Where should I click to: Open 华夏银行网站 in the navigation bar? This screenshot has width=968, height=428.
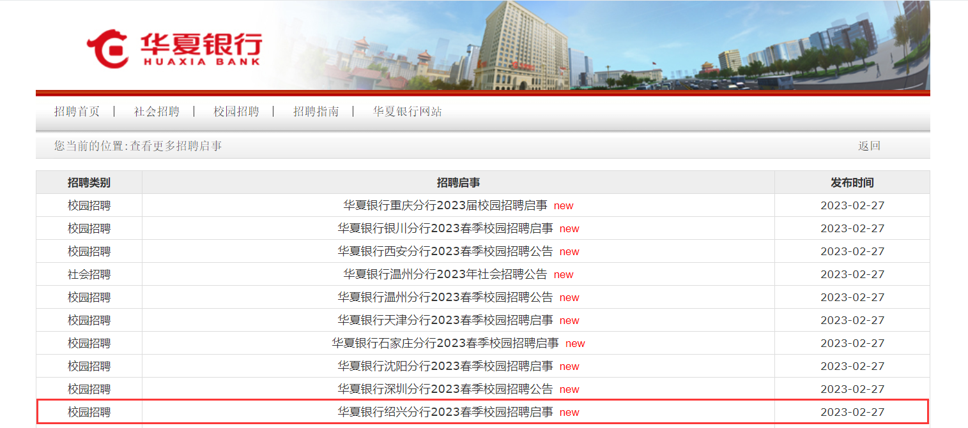[x=408, y=112]
